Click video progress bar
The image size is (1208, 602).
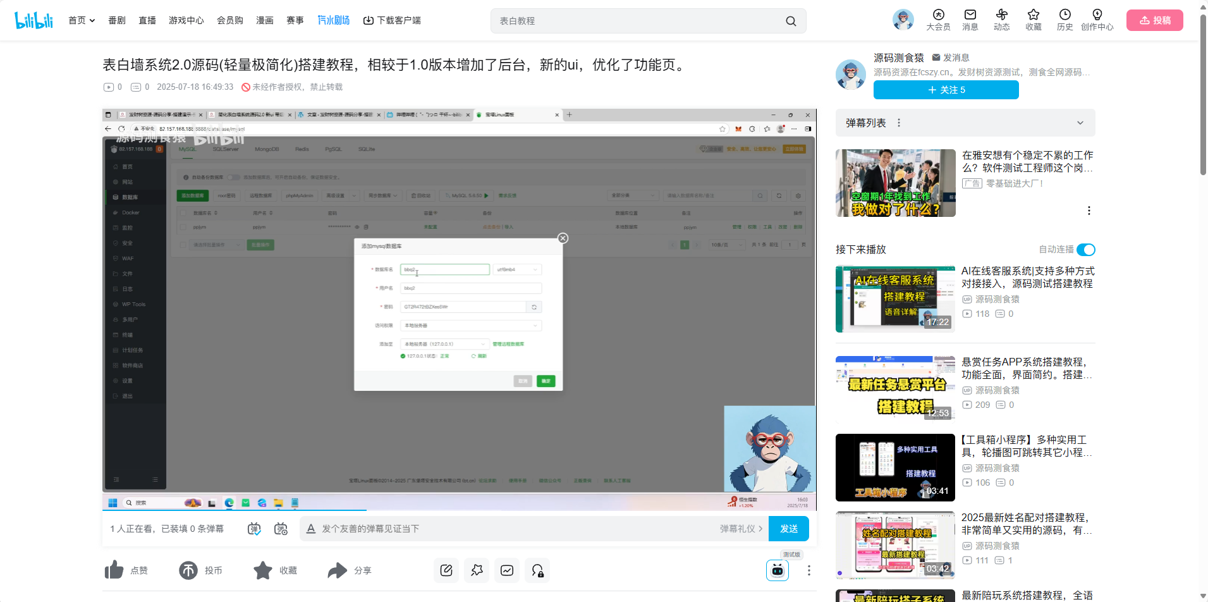click(460, 510)
